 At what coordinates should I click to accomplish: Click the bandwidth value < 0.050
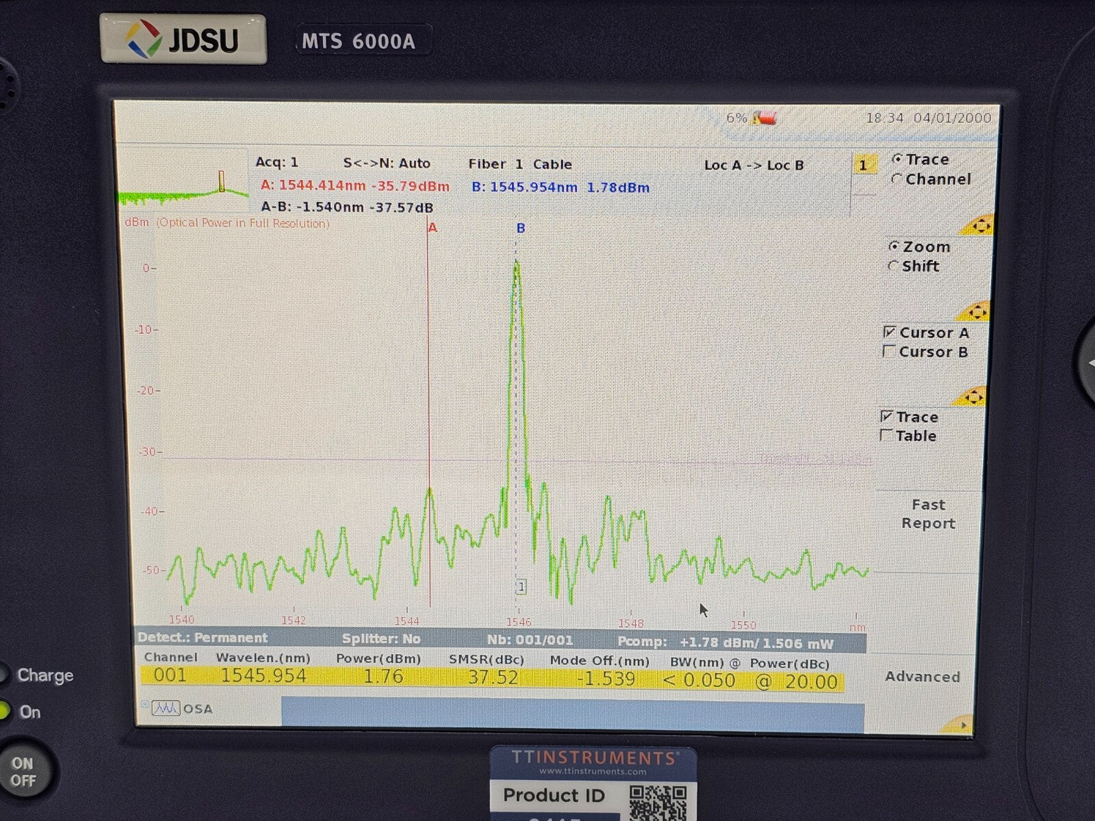tap(699, 681)
